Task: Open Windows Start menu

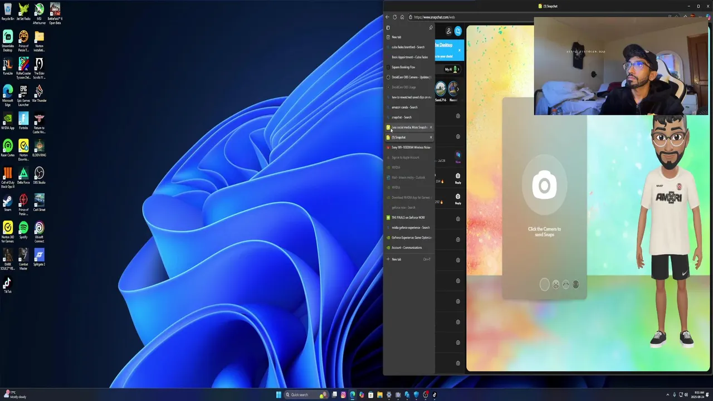Action: tap(279, 395)
